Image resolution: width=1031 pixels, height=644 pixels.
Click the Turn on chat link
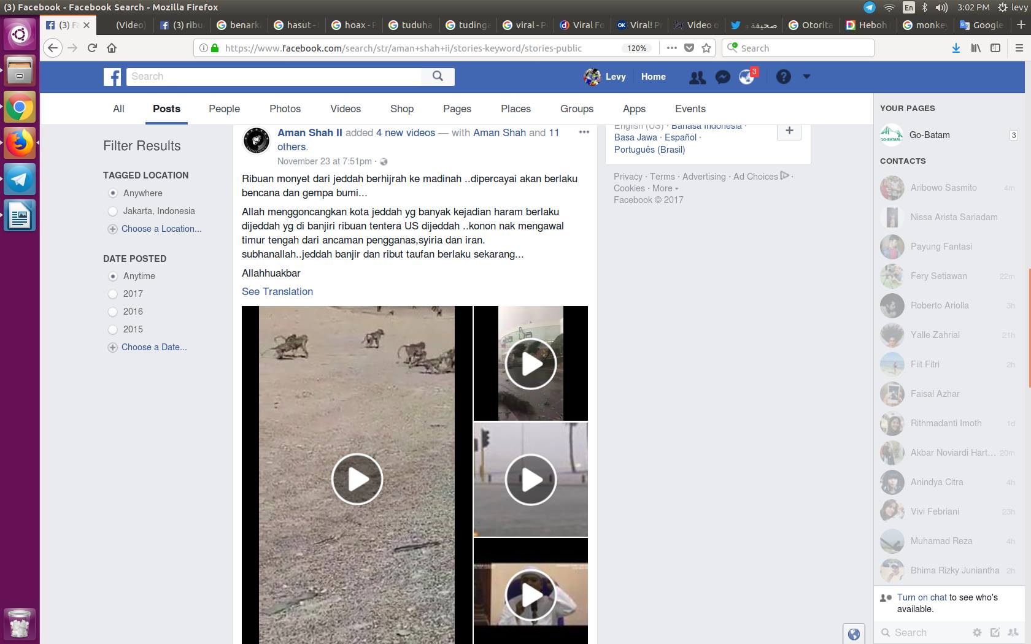coord(922,597)
